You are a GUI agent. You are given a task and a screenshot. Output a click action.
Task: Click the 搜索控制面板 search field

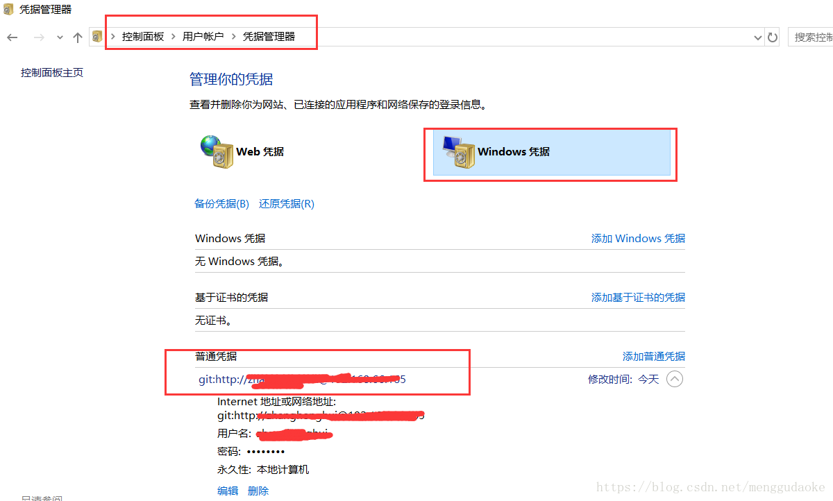[811, 37]
